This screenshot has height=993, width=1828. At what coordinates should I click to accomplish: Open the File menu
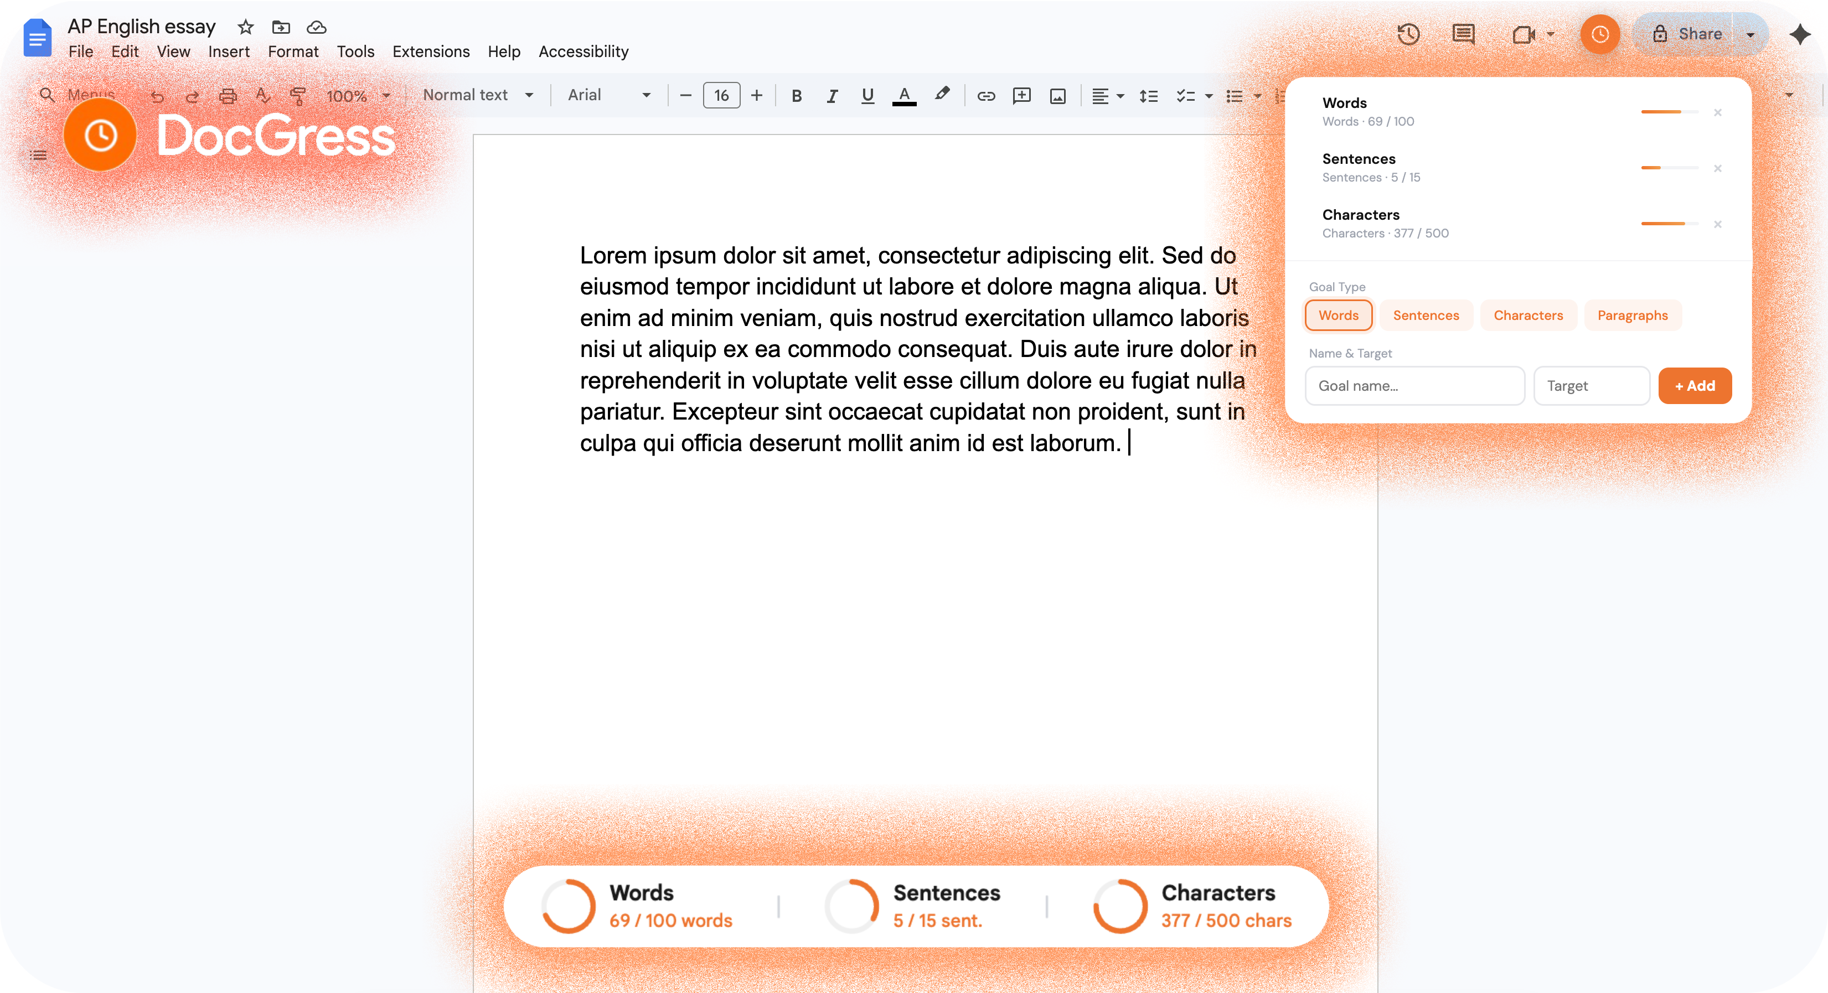click(x=81, y=52)
